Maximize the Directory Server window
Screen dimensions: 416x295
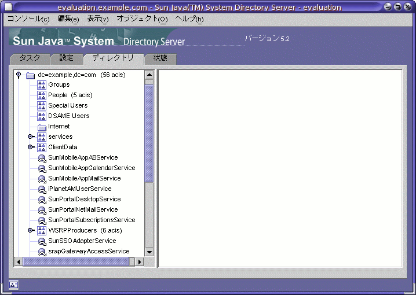click(x=397, y=7)
